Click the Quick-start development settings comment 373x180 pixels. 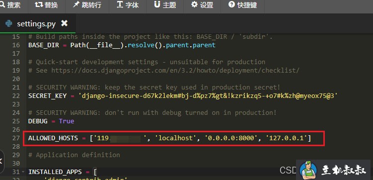[x=147, y=62]
